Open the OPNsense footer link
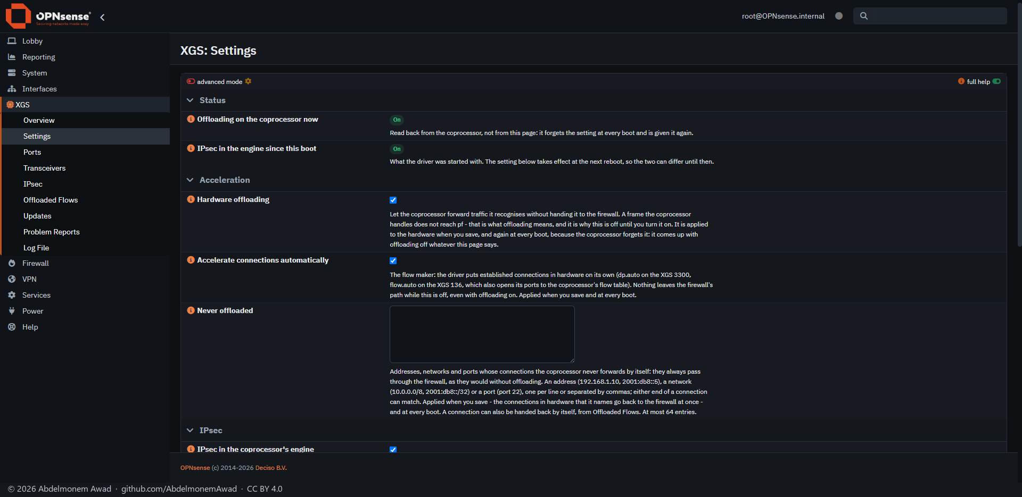The height and width of the screenshot is (497, 1022). coord(195,468)
